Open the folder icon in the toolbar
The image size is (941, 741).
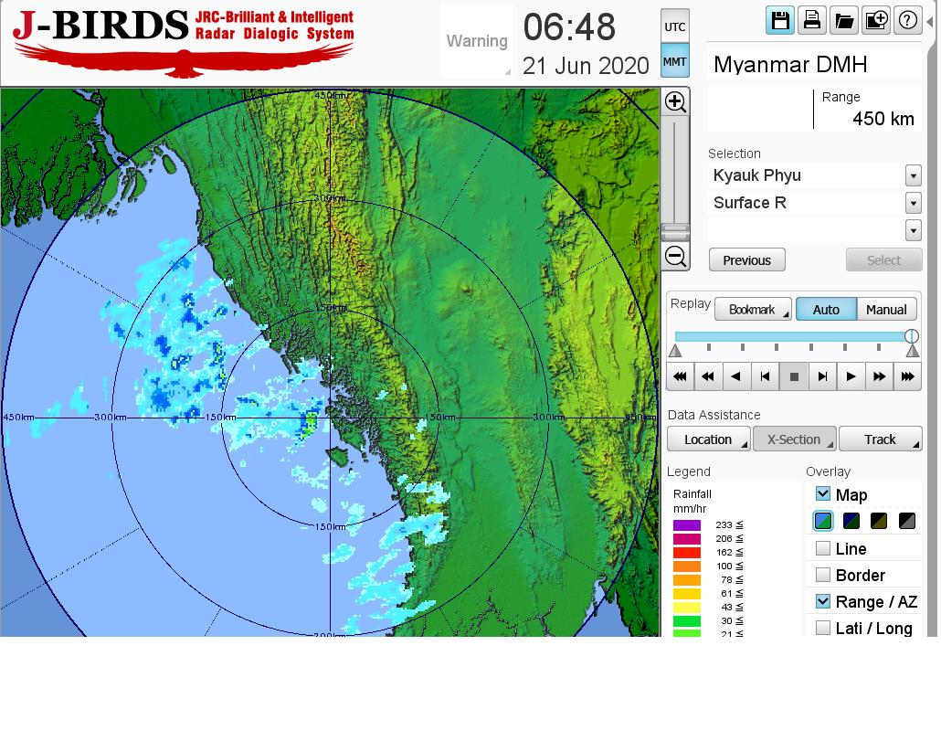(844, 20)
